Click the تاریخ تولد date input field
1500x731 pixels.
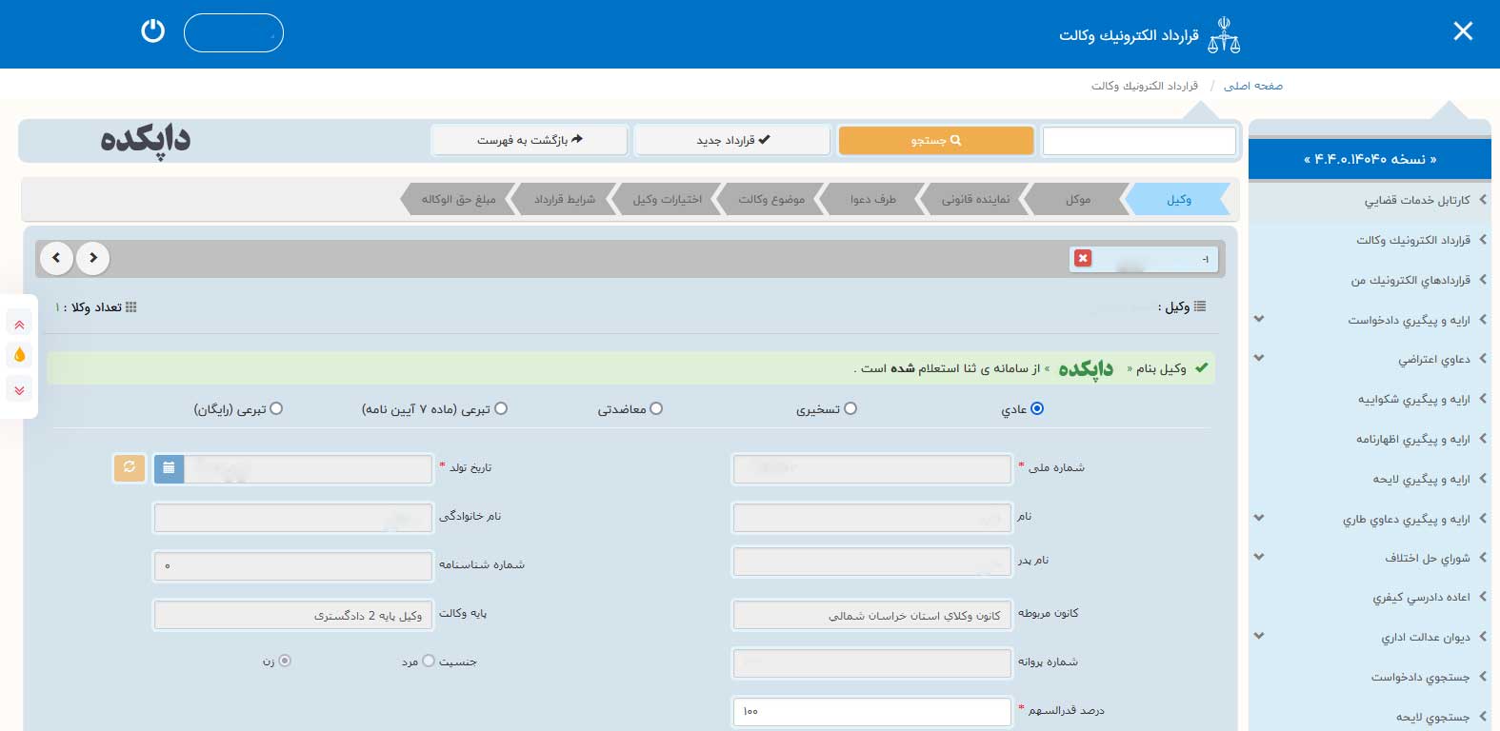coord(308,468)
